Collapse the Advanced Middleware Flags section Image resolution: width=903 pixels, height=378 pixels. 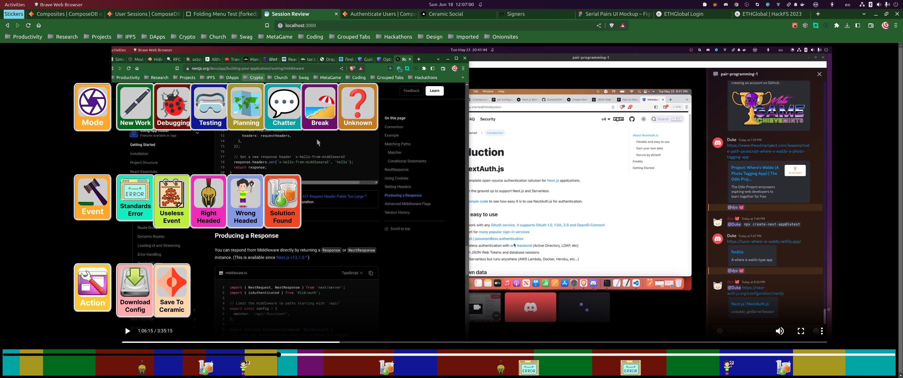point(407,203)
